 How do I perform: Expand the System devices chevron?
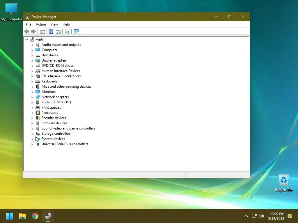(32, 139)
